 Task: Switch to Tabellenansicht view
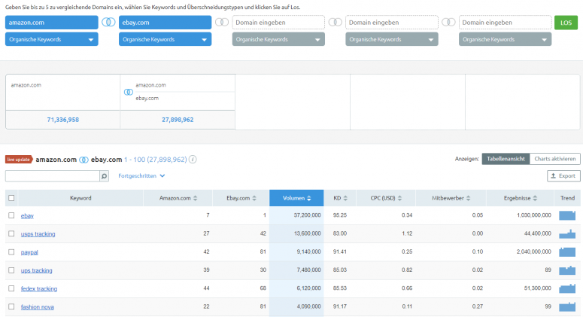[x=506, y=159]
